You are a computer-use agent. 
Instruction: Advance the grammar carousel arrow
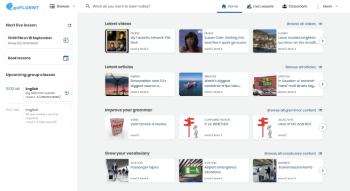pyautogui.click(x=322, y=127)
